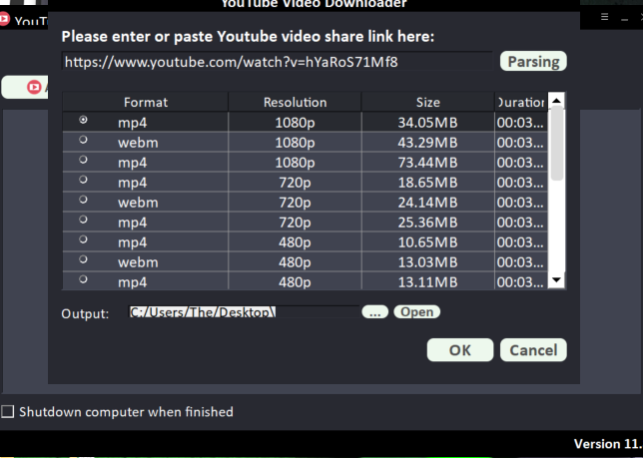The height and width of the screenshot is (458, 643).
Task: Select mp4 1080p 34.05MB radio option
Action: (83, 120)
